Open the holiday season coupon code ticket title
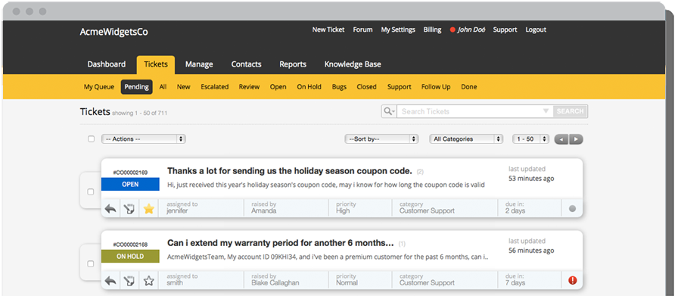This screenshot has height=296, width=681. coord(290,171)
